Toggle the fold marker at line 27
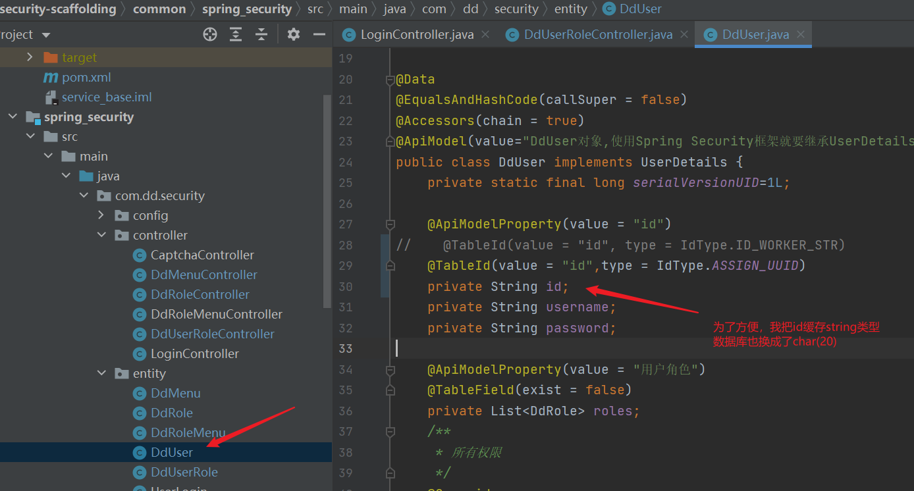 coord(390,224)
